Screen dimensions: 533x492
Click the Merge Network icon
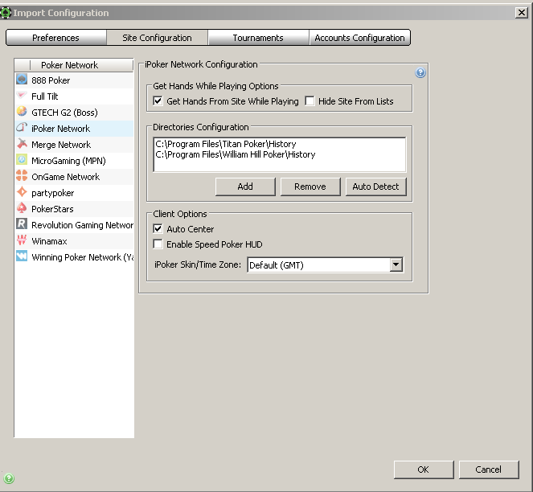22,144
